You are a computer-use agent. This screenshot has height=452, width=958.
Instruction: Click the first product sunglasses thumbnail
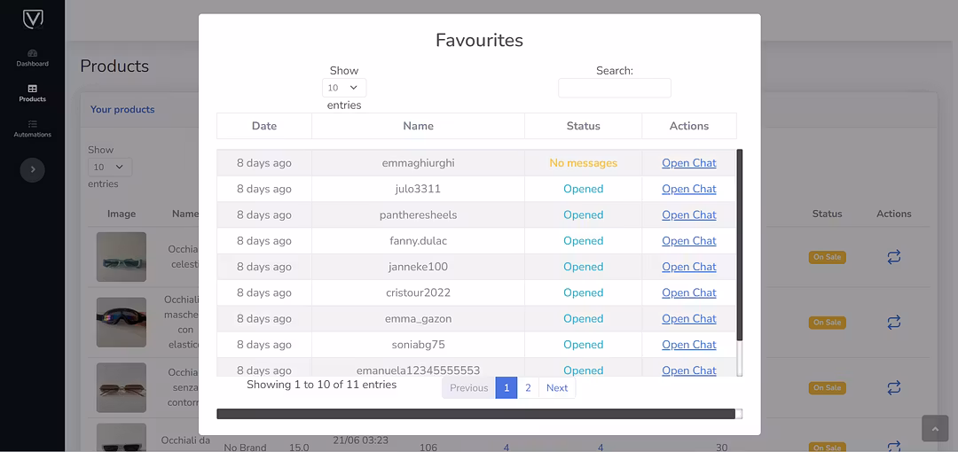click(122, 257)
